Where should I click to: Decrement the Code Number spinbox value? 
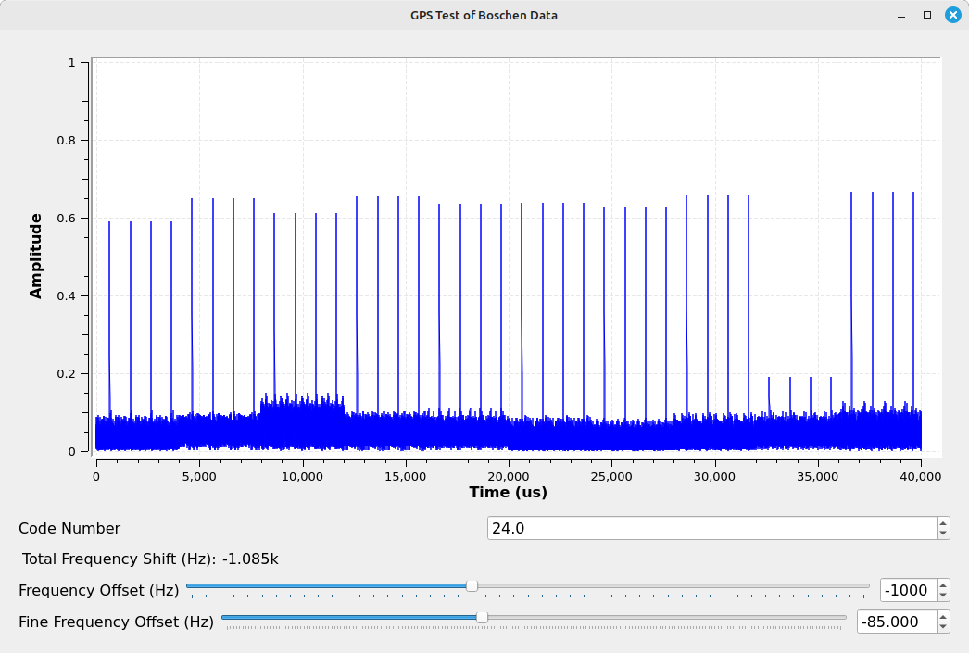click(942, 534)
